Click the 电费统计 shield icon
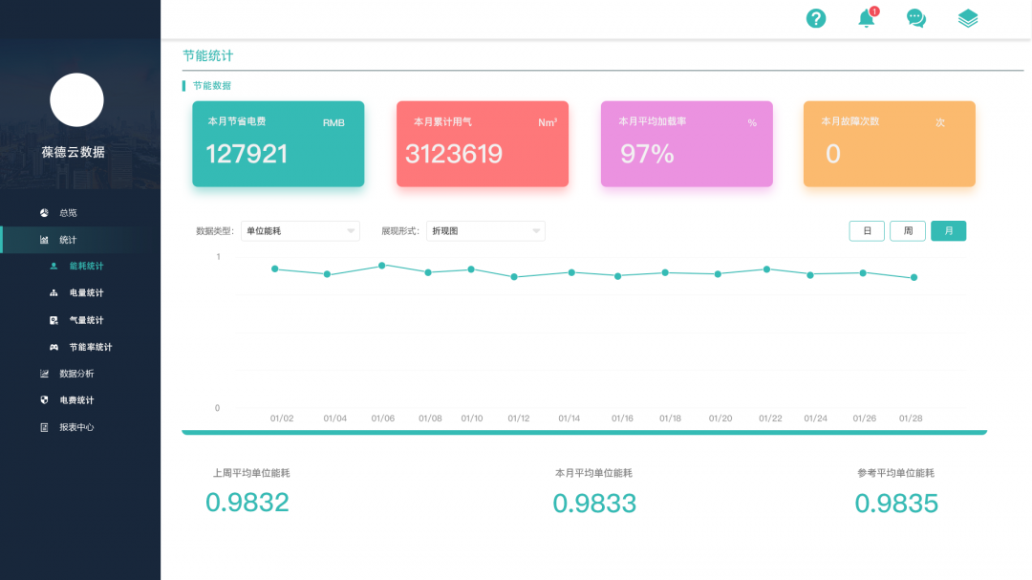Viewport: 1032px width, 580px height. pos(44,400)
